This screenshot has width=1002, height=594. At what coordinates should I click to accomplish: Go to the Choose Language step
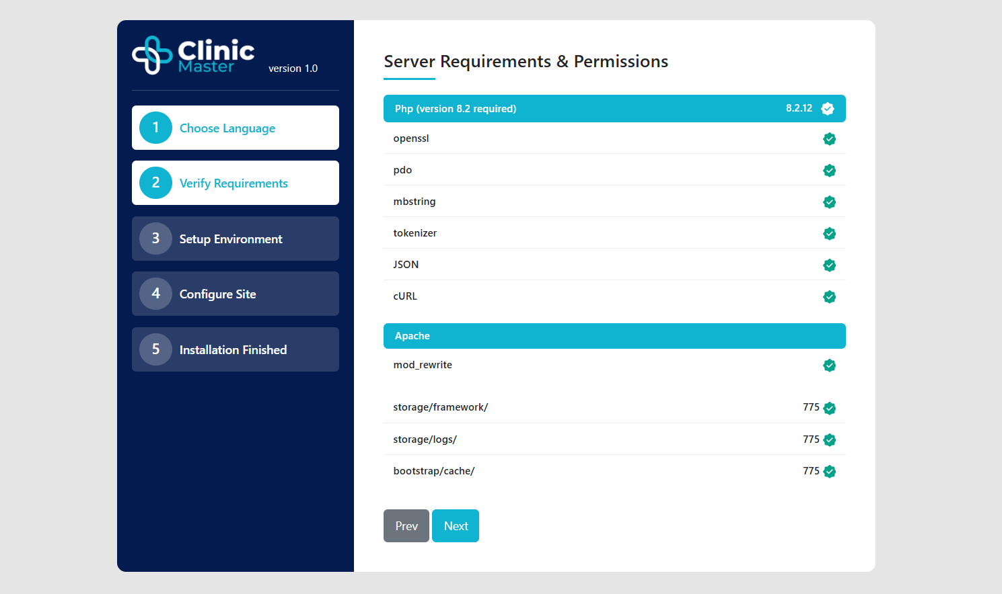tap(235, 128)
